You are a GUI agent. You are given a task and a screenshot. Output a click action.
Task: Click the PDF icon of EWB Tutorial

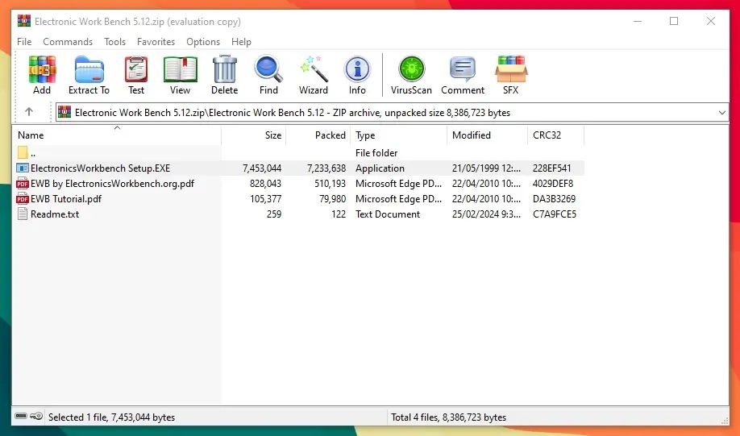pos(23,198)
